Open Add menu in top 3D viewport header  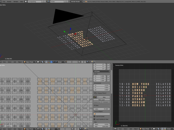pyautogui.click(x=15, y=62)
